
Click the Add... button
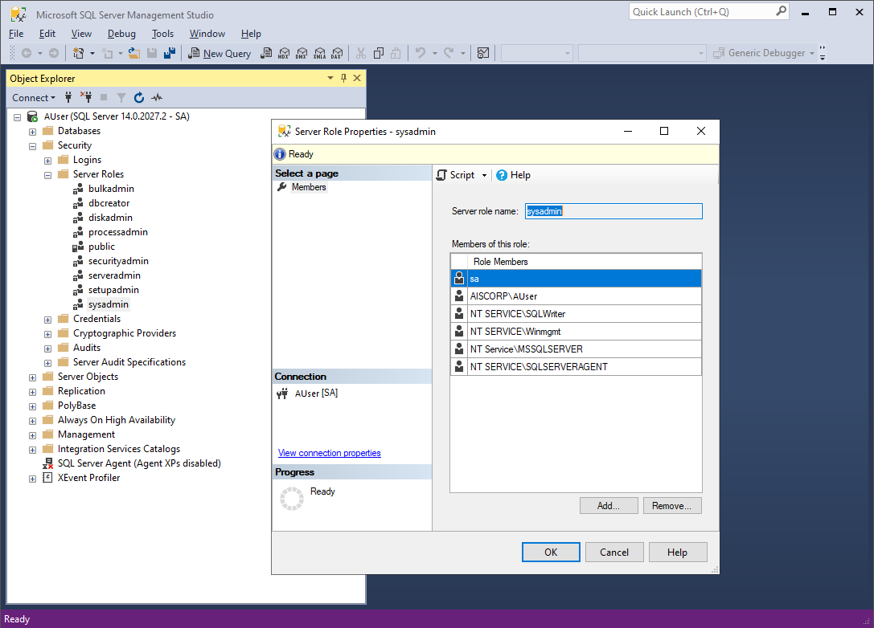pos(608,506)
